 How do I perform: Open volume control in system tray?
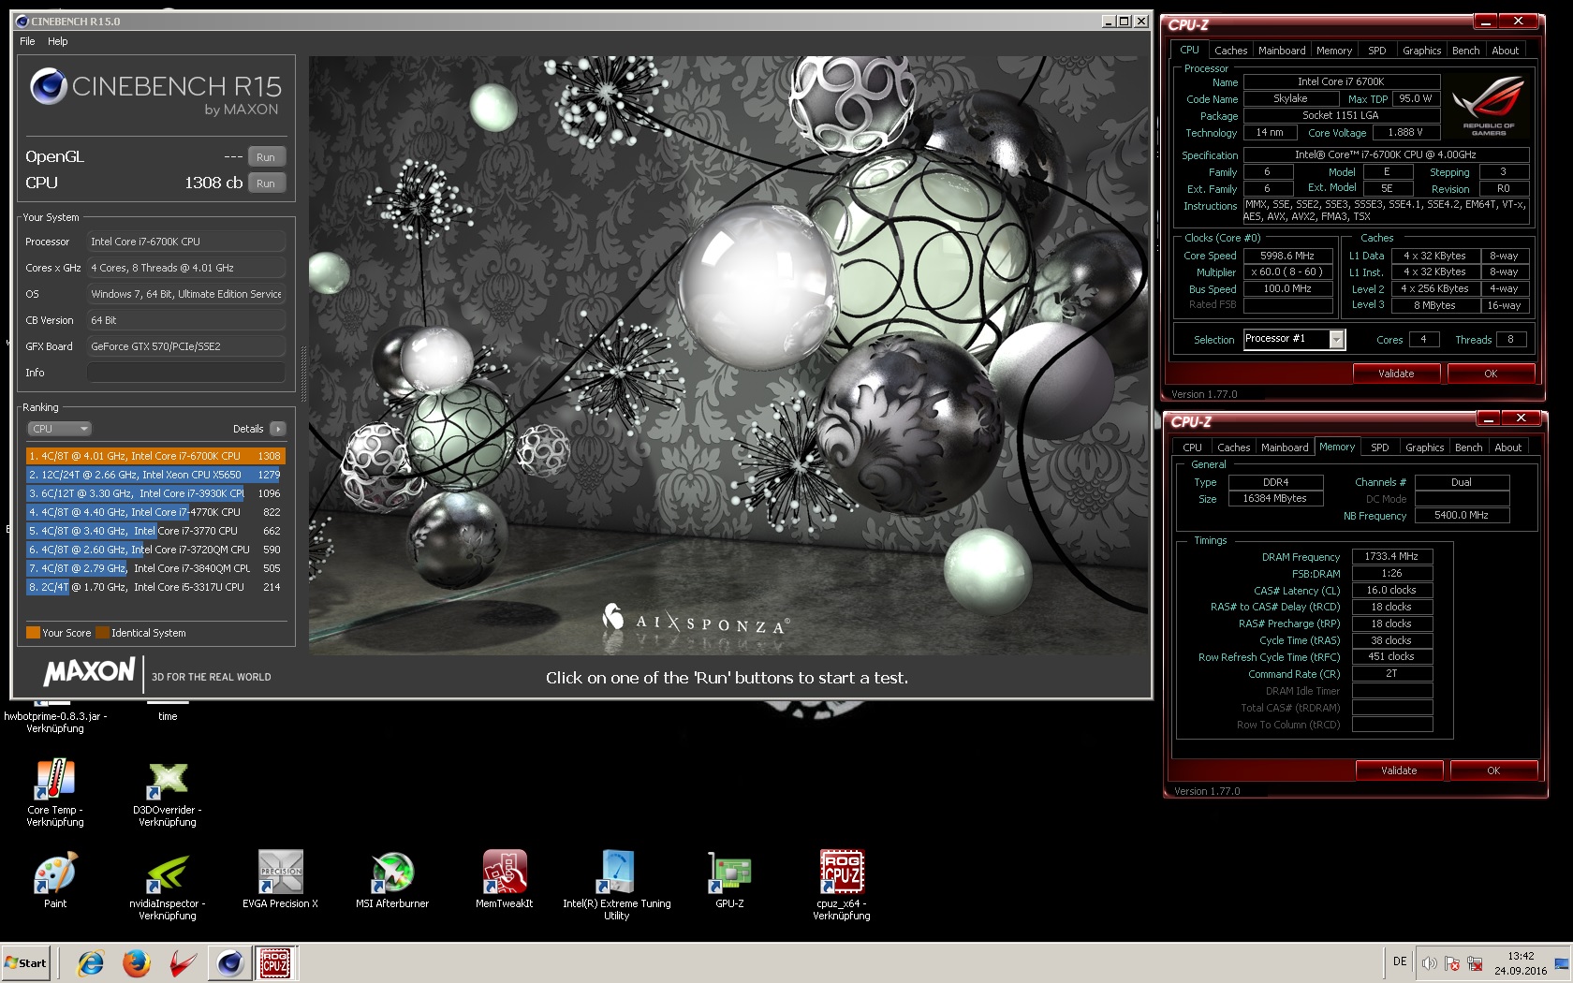(1429, 962)
